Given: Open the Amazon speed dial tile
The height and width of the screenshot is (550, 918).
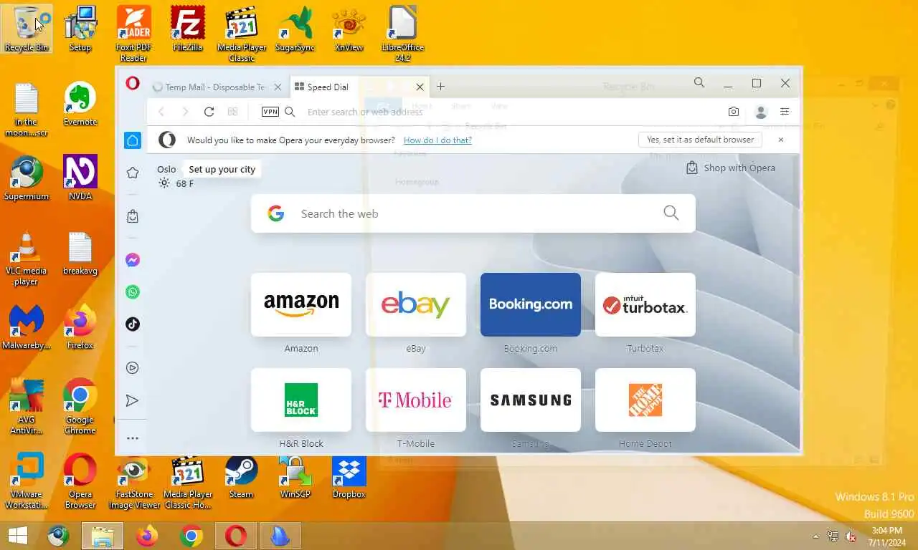Looking at the screenshot, I should [301, 304].
